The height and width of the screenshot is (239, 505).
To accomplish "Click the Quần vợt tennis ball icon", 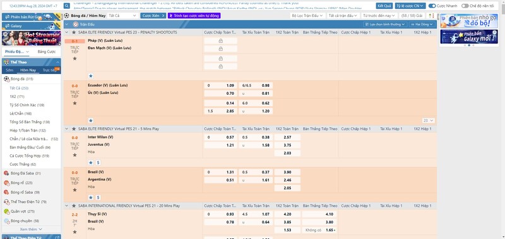I will [6, 212].
